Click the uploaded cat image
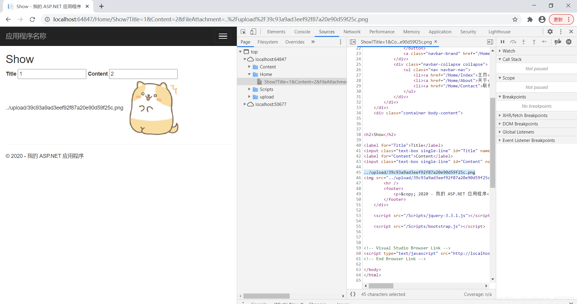This screenshot has width=577, height=304. pyautogui.click(x=154, y=108)
